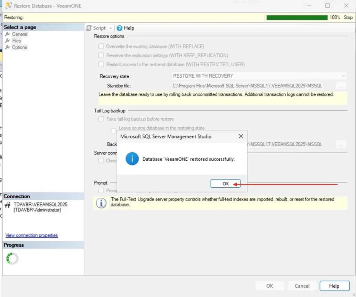Open the Options page

coord(19,47)
